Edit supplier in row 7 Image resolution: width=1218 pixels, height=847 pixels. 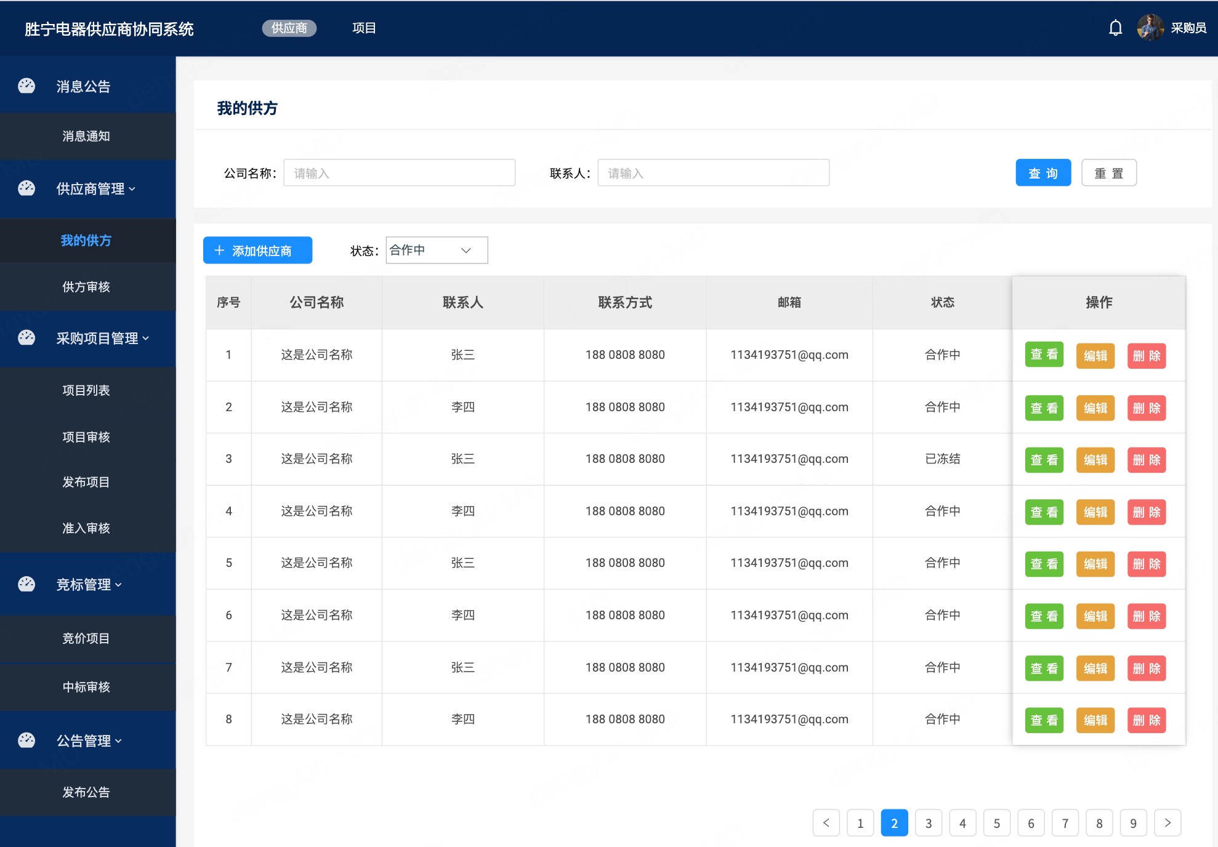coord(1095,668)
